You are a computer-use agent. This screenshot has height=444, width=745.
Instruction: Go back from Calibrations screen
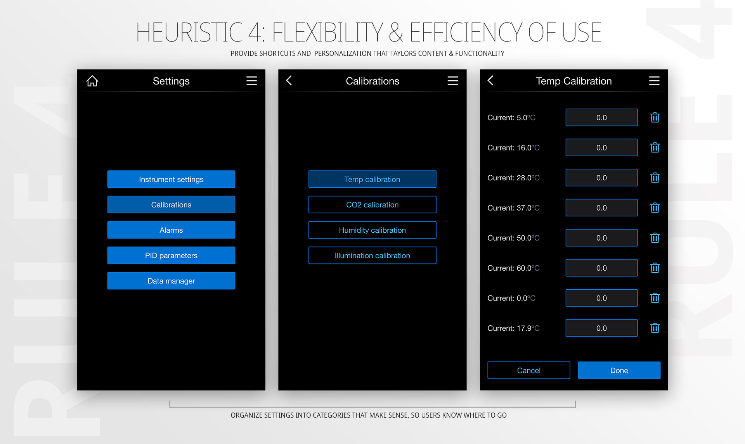tap(289, 81)
